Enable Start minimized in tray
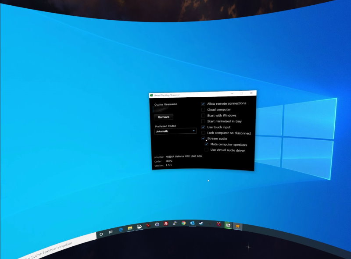This screenshot has width=351, height=259. coord(203,121)
